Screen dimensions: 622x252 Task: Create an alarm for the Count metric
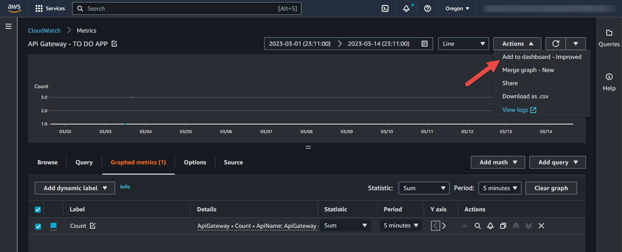490,226
